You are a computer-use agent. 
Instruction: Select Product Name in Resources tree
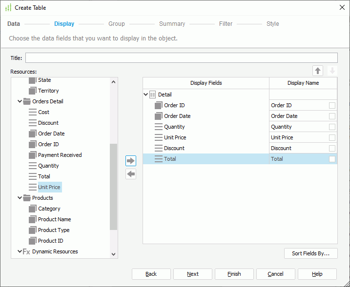coord(55,219)
